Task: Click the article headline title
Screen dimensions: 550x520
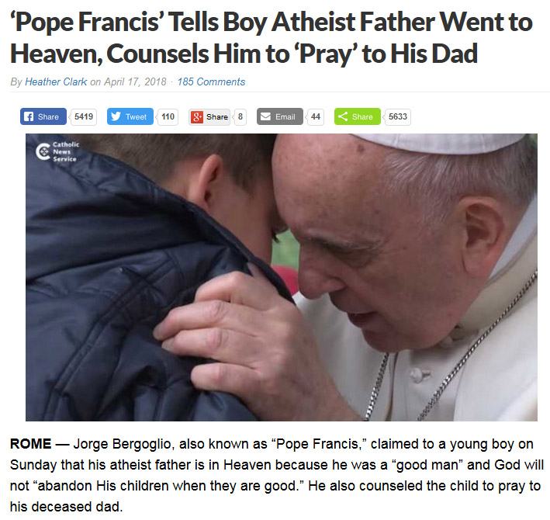Action: (272, 38)
